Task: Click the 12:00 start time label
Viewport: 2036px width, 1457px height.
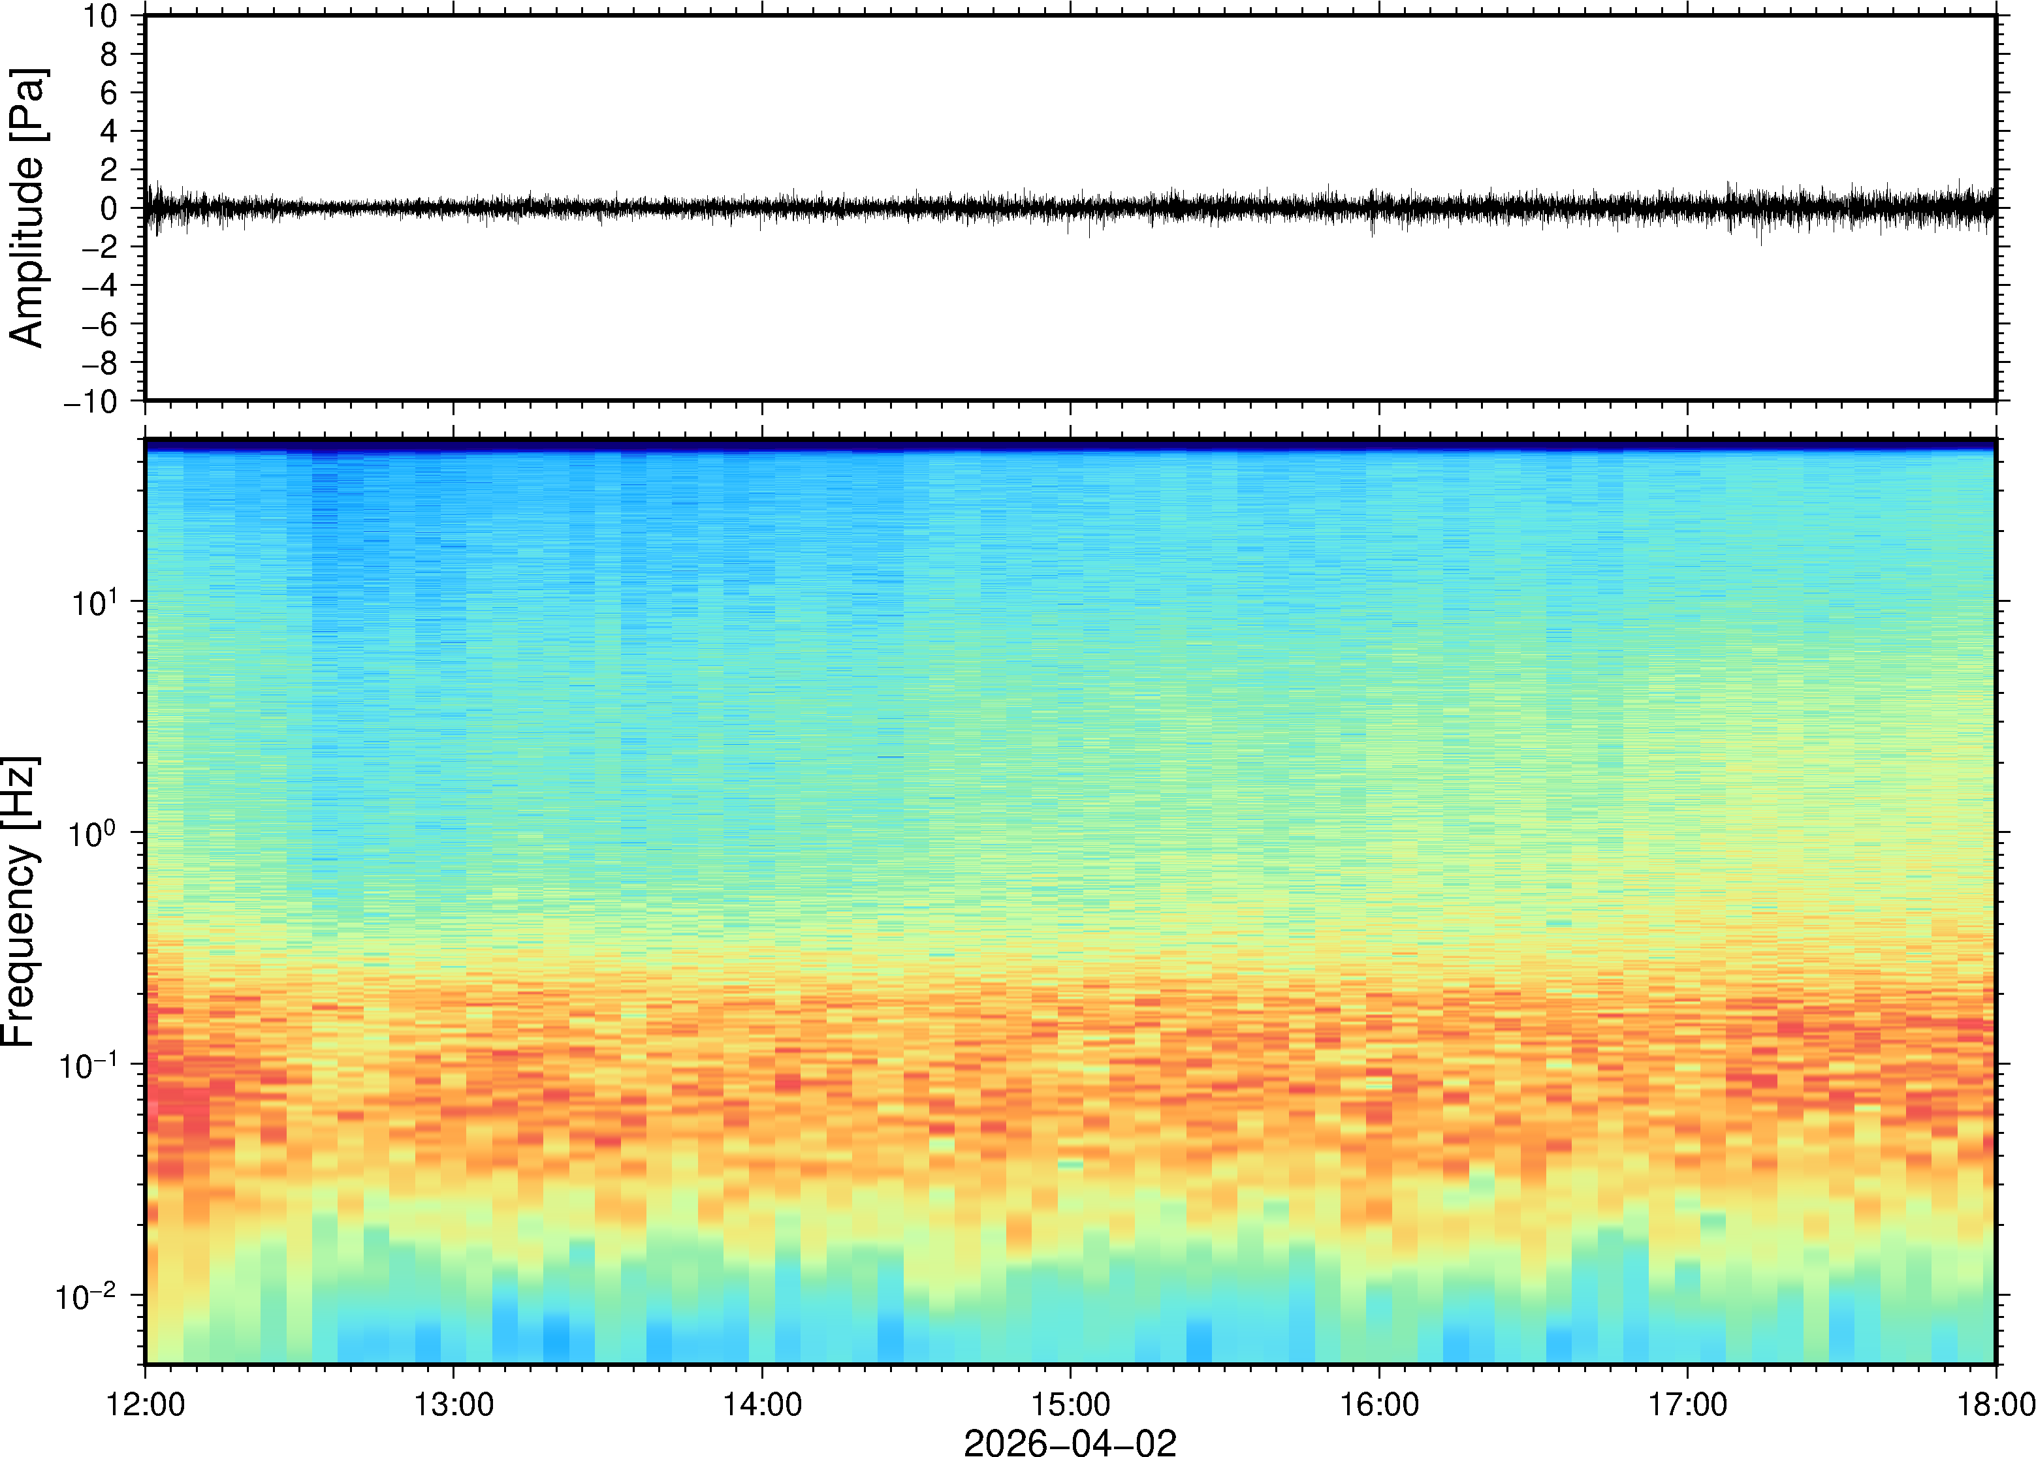Action: [x=146, y=1404]
